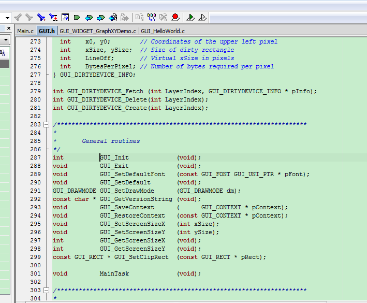This screenshot has height=303, width=367.
Task: Run Make to build the project
Action: pos(152,18)
